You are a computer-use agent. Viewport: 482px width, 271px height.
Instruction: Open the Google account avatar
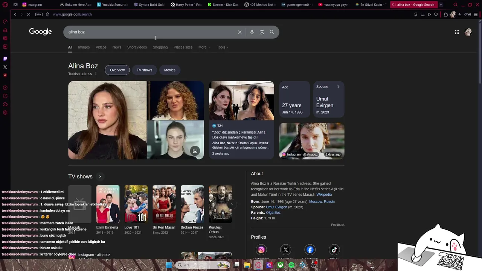click(x=468, y=32)
